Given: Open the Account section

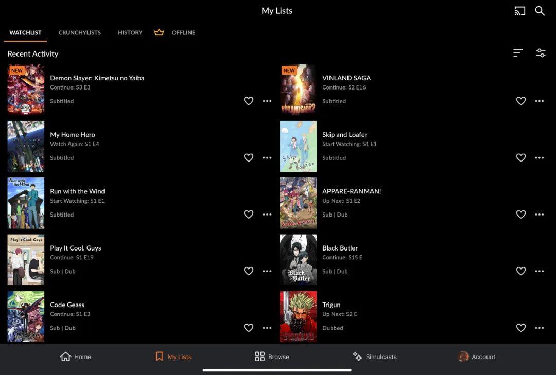Looking at the screenshot, I should click(x=476, y=356).
